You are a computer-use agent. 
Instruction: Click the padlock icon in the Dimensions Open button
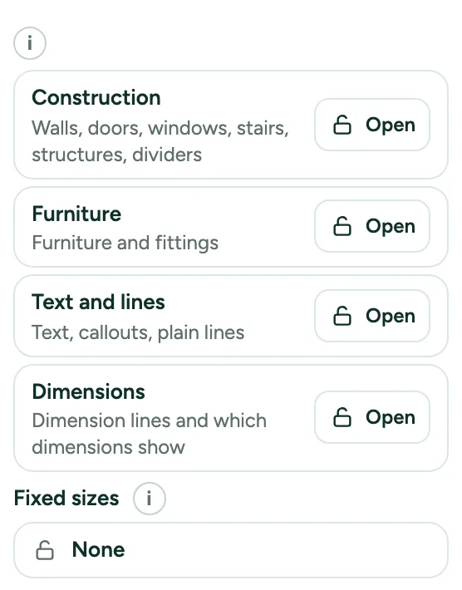click(342, 417)
